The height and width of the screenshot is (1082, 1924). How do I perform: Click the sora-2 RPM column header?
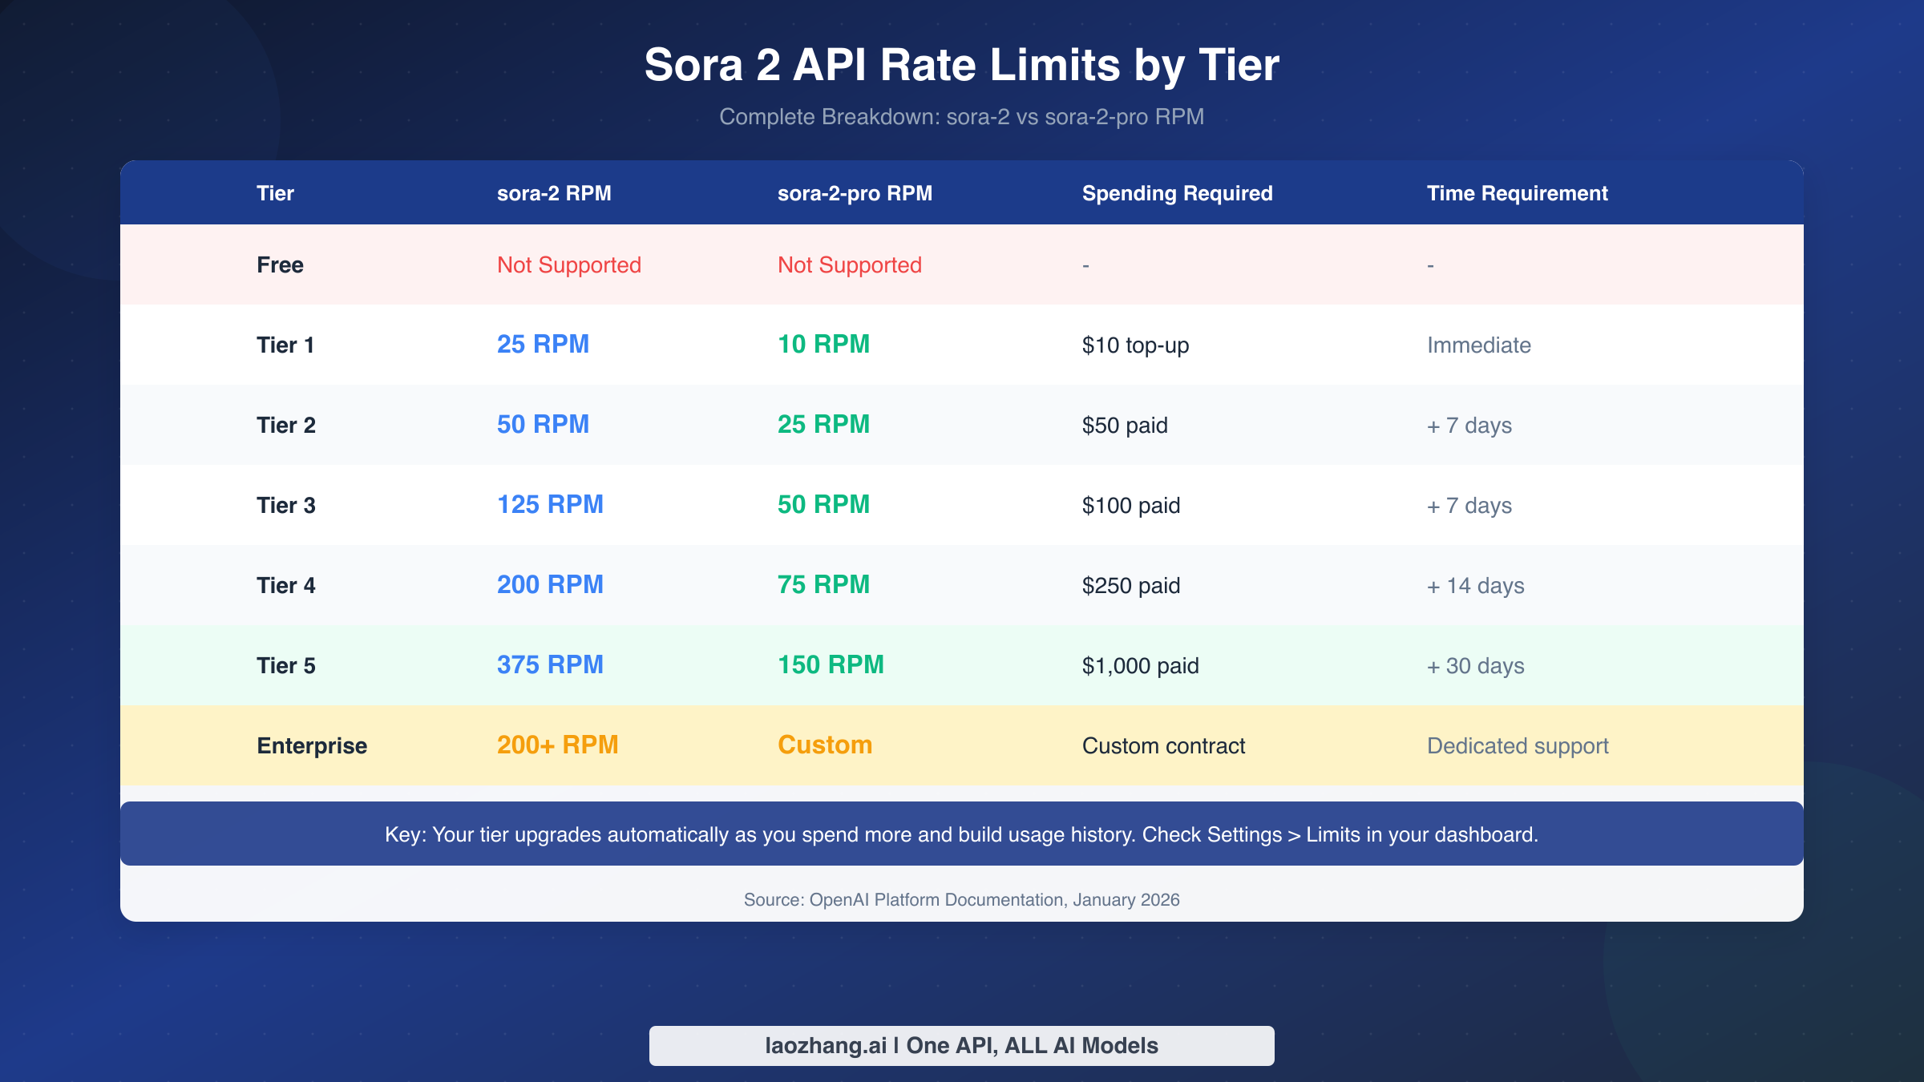coord(554,193)
